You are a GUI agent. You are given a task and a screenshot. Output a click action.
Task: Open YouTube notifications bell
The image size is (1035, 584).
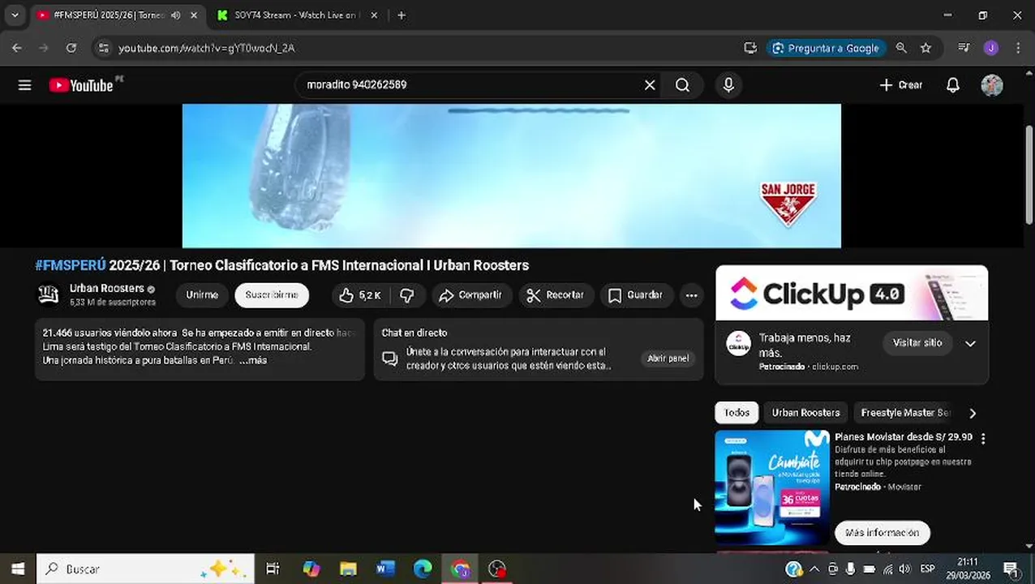(x=953, y=85)
